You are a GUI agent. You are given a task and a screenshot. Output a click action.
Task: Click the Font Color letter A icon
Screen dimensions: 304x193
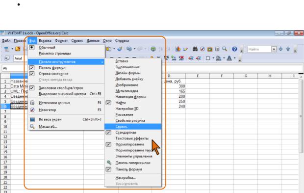click(x=229, y=58)
